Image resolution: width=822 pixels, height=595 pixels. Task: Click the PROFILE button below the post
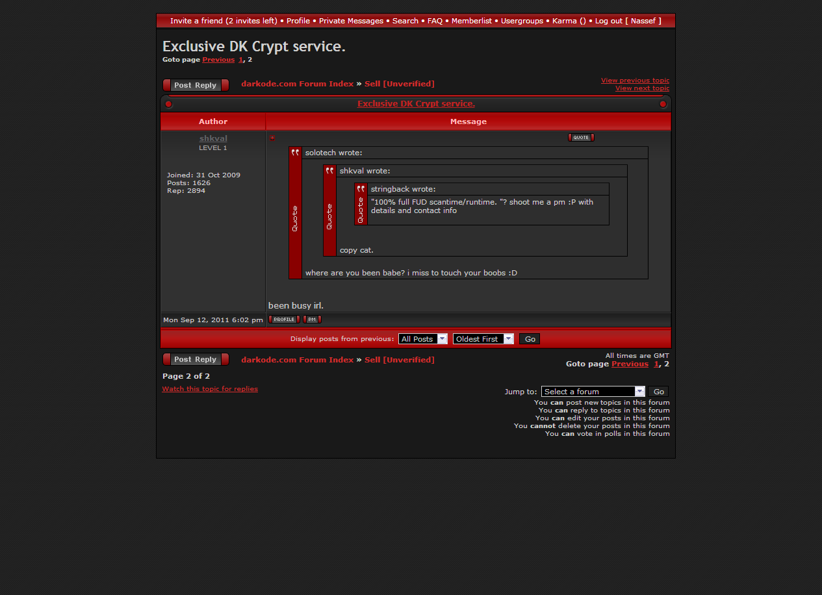click(x=284, y=320)
